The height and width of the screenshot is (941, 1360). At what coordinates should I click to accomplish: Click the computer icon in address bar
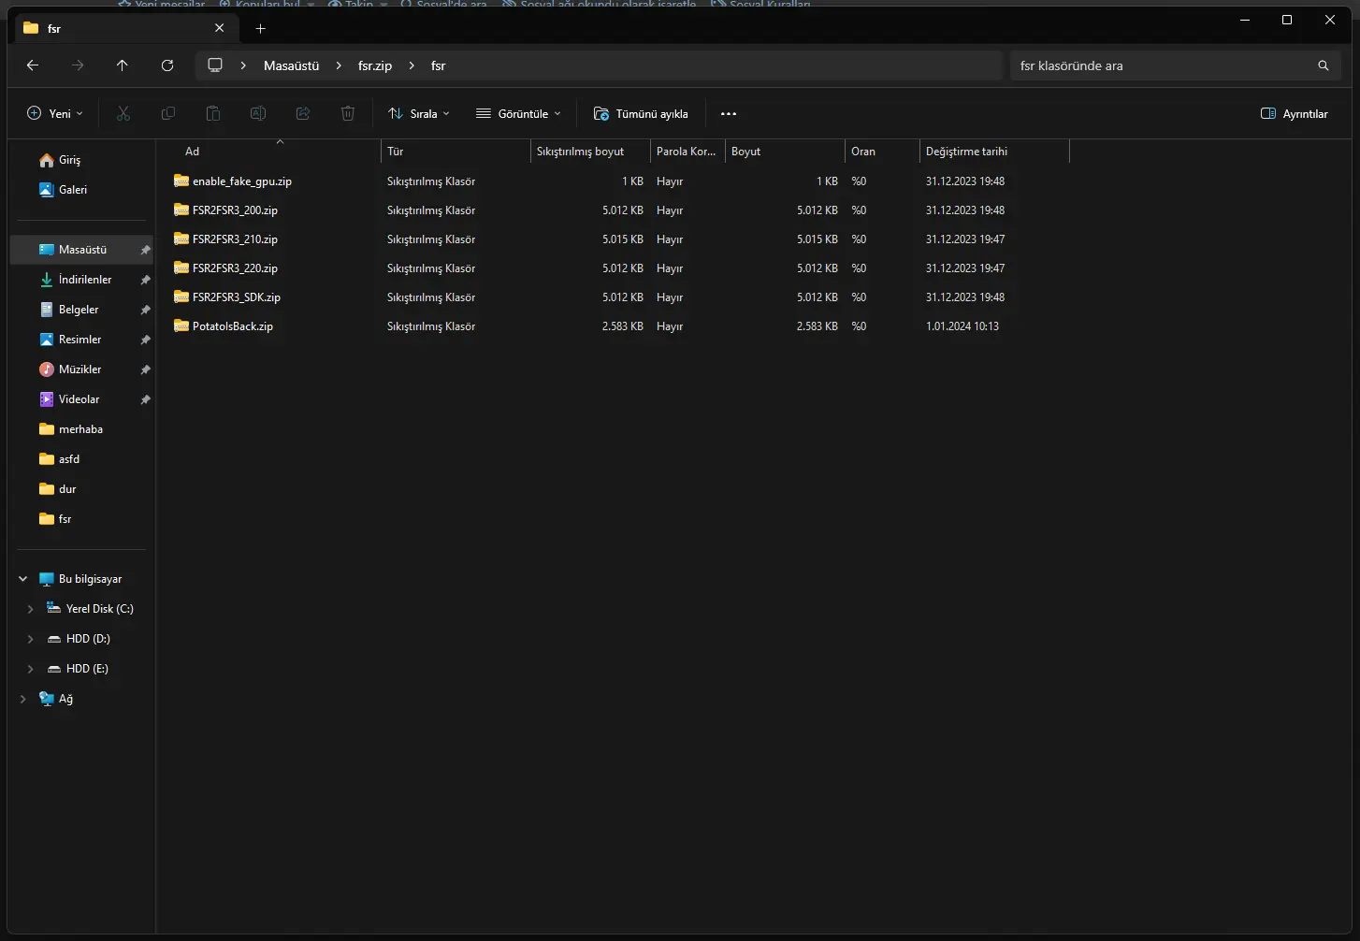(x=215, y=65)
